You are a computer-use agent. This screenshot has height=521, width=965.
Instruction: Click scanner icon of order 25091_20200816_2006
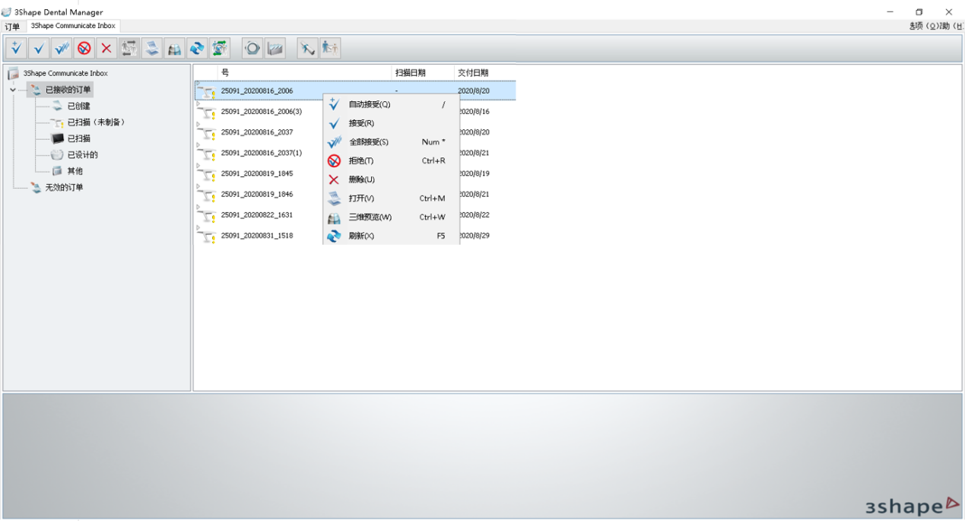[x=206, y=91]
